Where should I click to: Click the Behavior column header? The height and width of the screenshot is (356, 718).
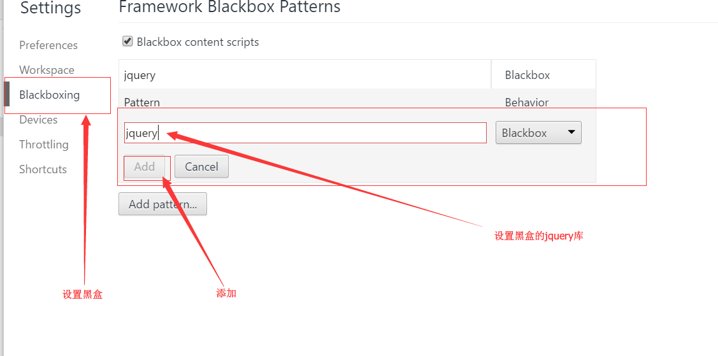[526, 103]
